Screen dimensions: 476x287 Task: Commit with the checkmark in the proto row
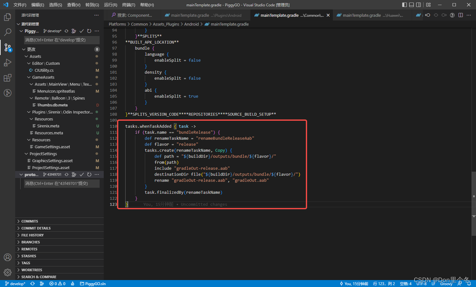(82, 174)
